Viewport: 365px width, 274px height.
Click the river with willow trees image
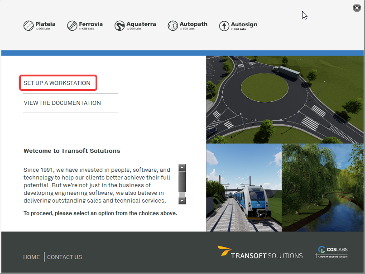tap(322, 188)
